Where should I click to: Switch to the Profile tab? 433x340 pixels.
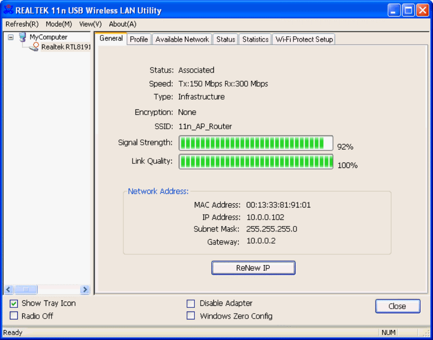(x=139, y=40)
